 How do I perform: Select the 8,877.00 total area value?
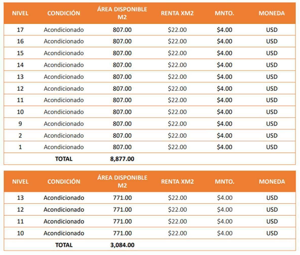coord(122,159)
